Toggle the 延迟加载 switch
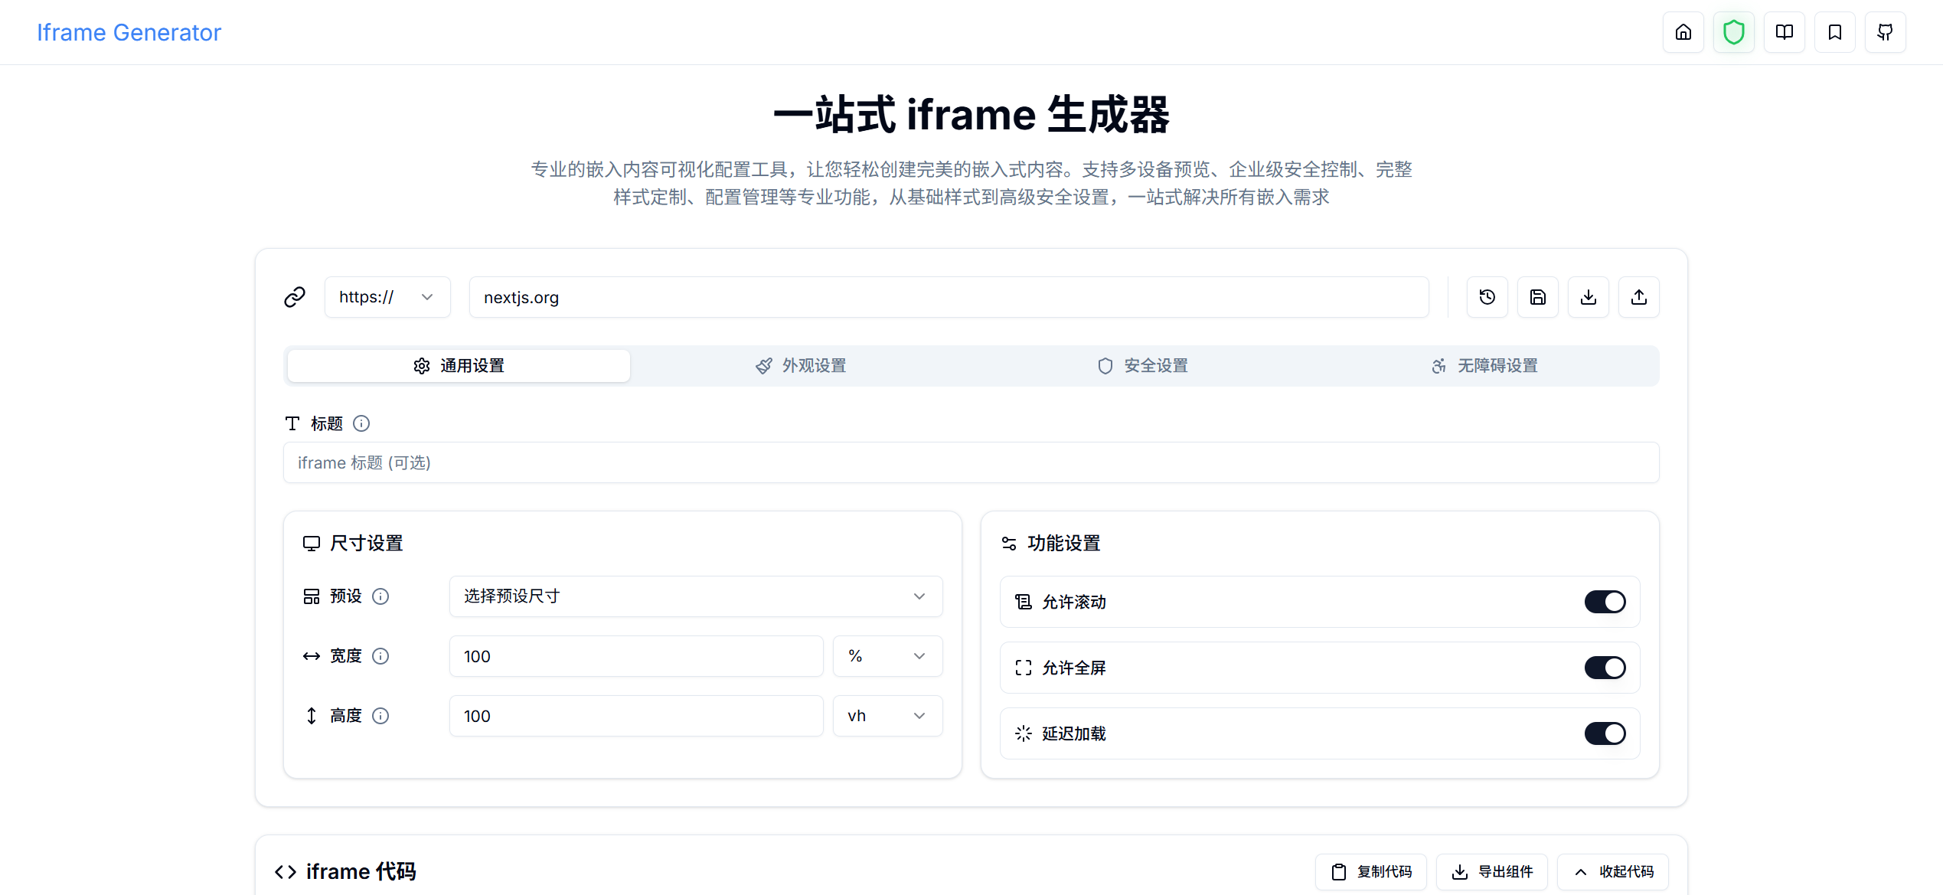The width and height of the screenshot is (1943, 895). click(x=1605, y=733)
